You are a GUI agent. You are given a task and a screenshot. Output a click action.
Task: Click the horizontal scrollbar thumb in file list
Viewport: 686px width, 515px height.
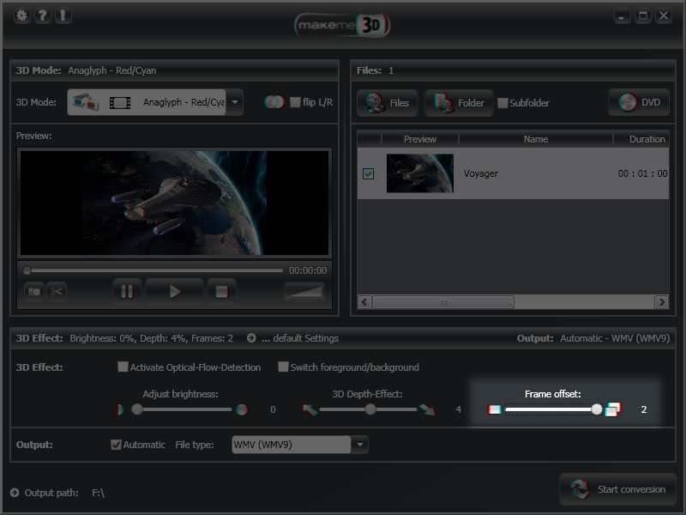click(443, 302)
